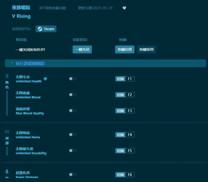Enable the Unlimited Blood switch
Image resolution: width=208 pixels, height=182 pixels.
coord(73,95)
